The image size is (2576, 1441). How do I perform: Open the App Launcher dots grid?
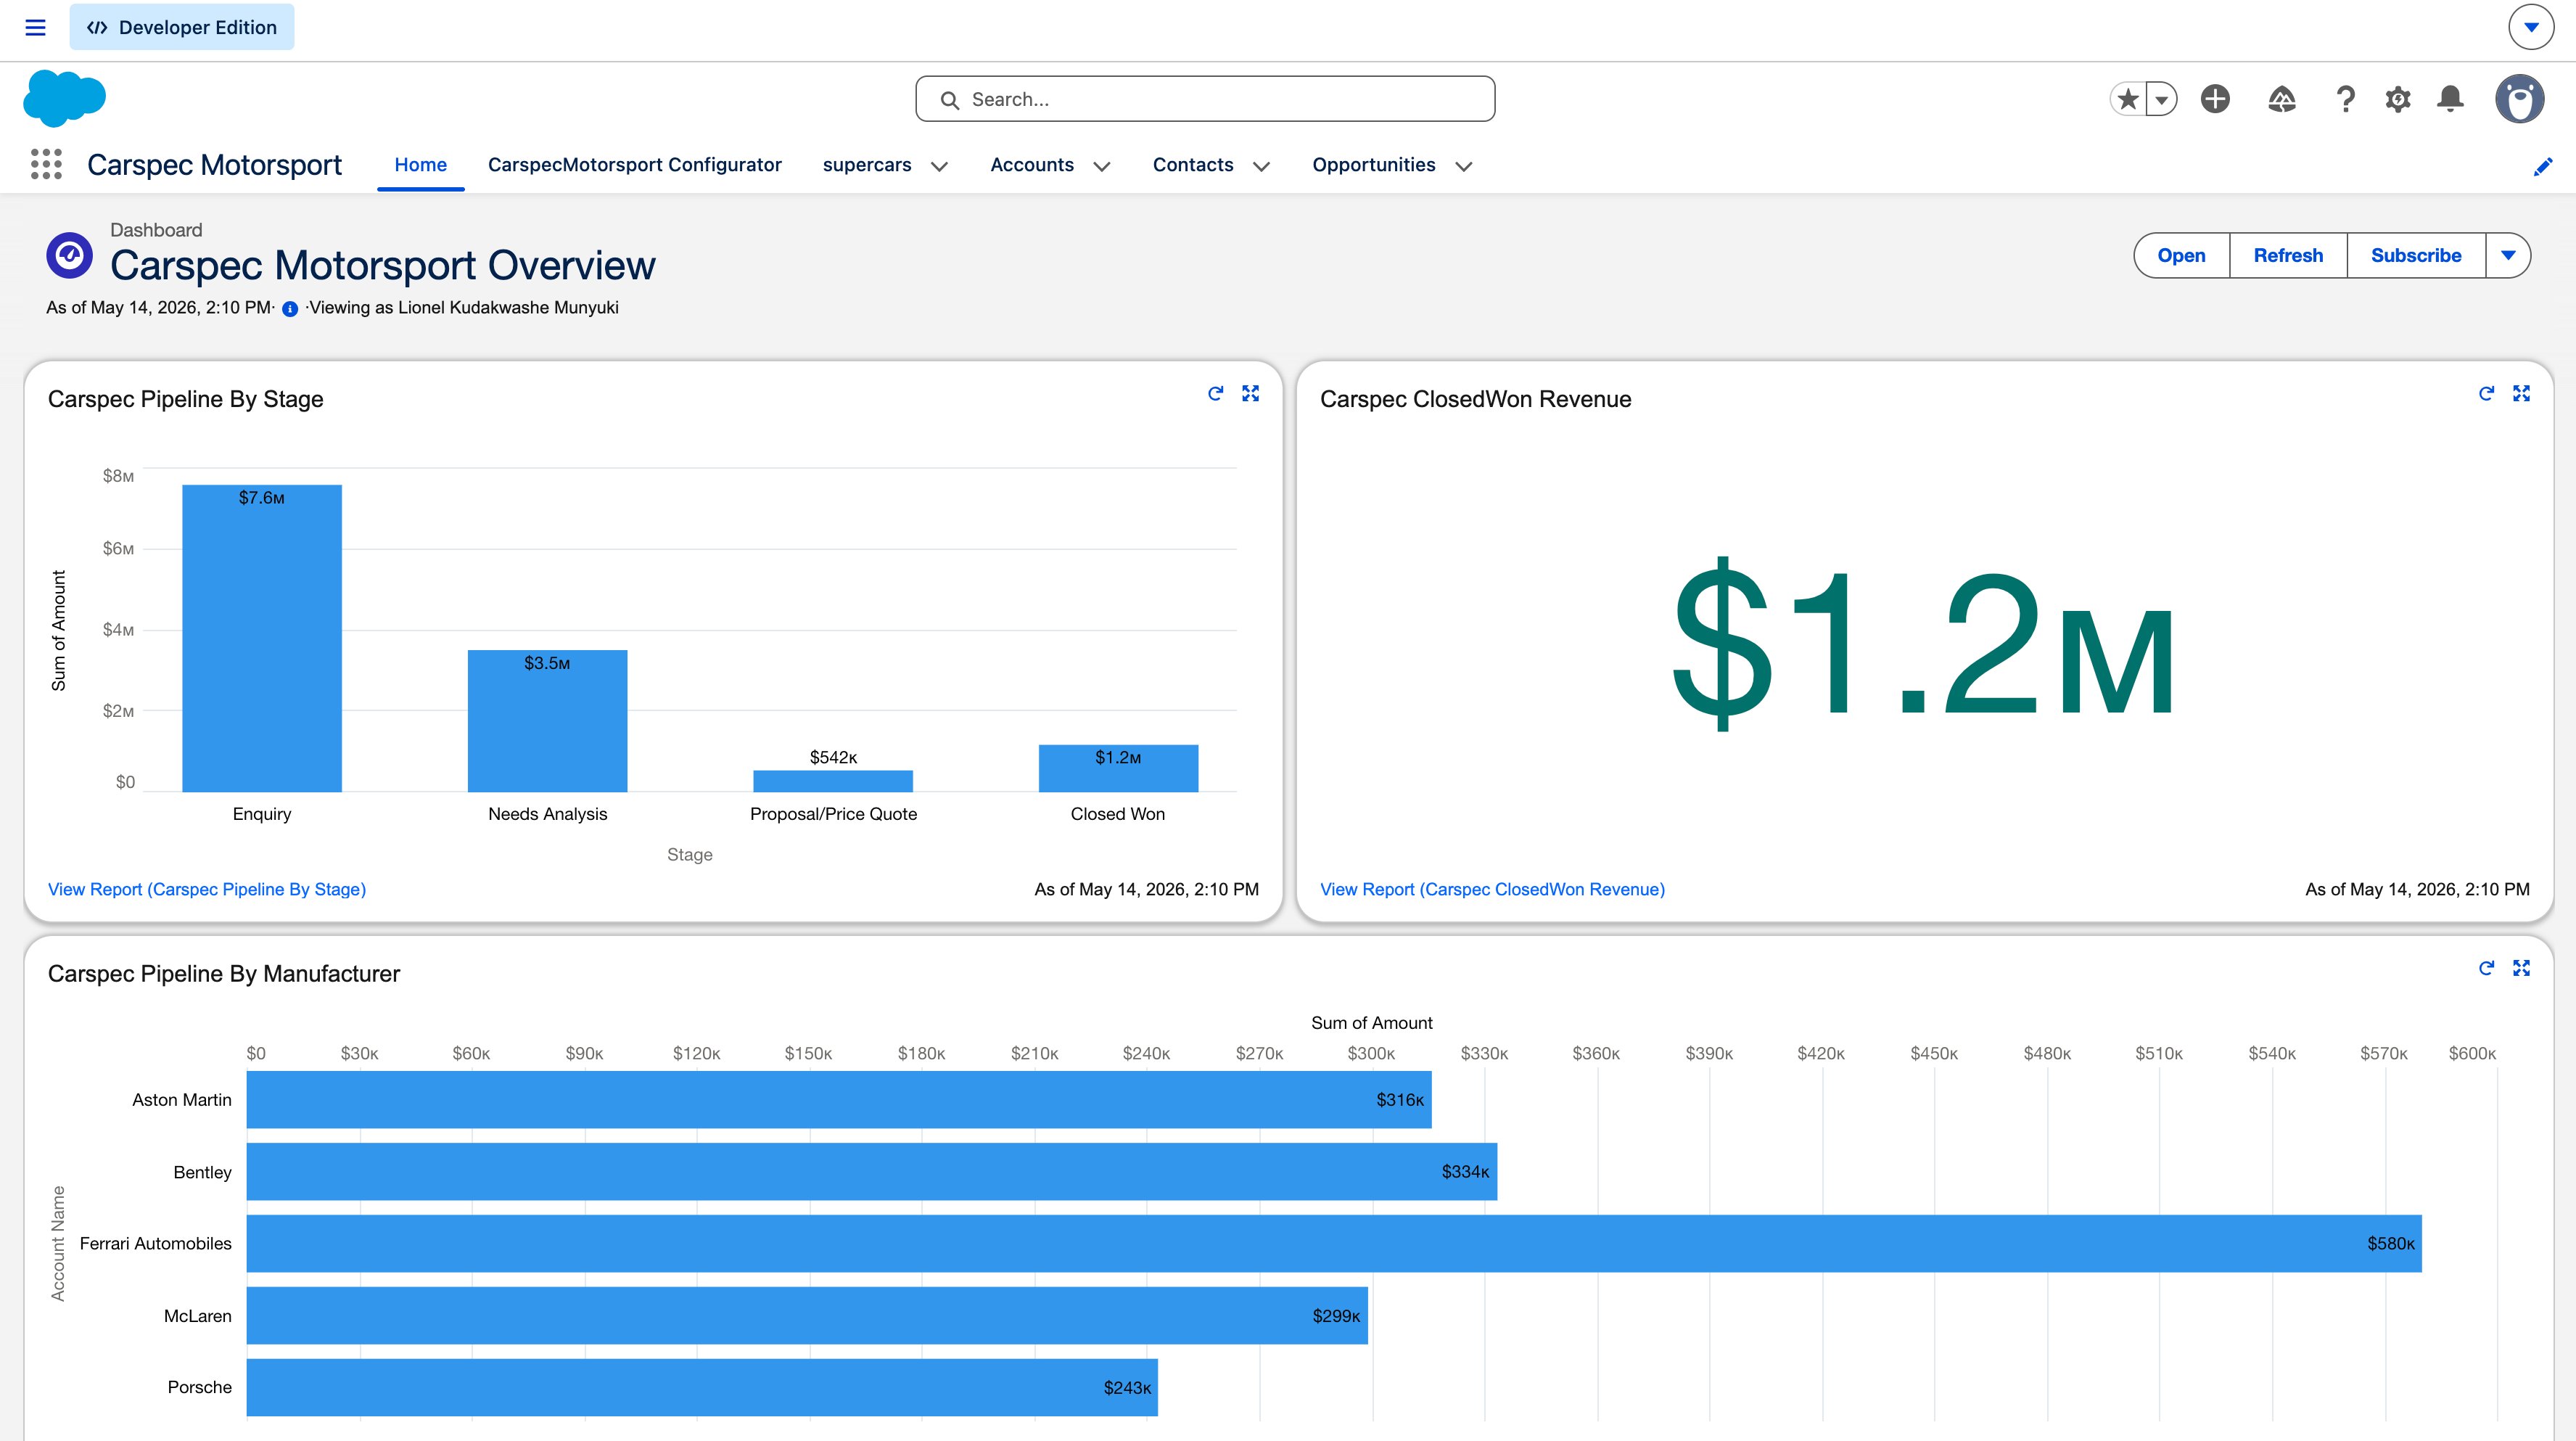(x=46, y=164)
